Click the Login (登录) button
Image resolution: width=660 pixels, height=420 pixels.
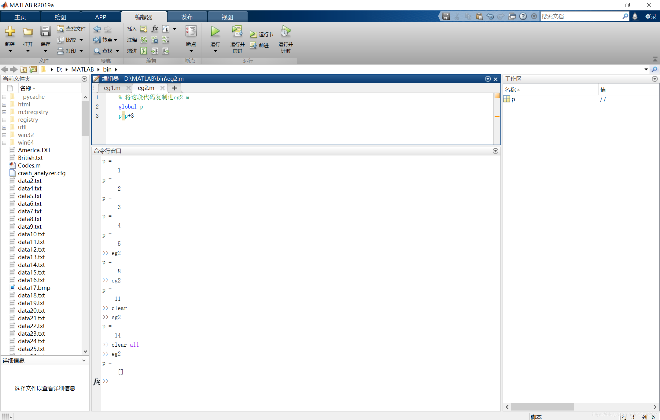coord(651,17)
